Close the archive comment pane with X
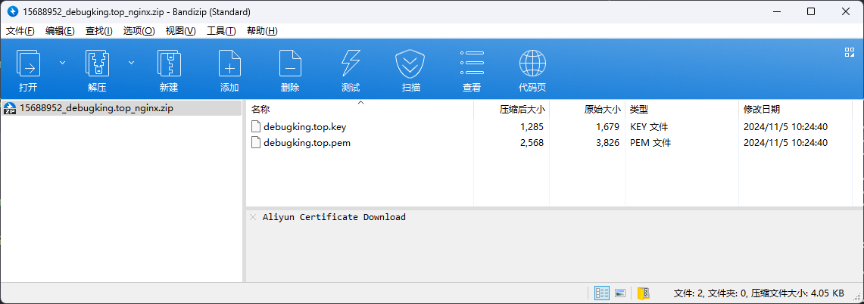Image resolution: width=864 pixels, height=304 pixels. (x=253, y=217)
